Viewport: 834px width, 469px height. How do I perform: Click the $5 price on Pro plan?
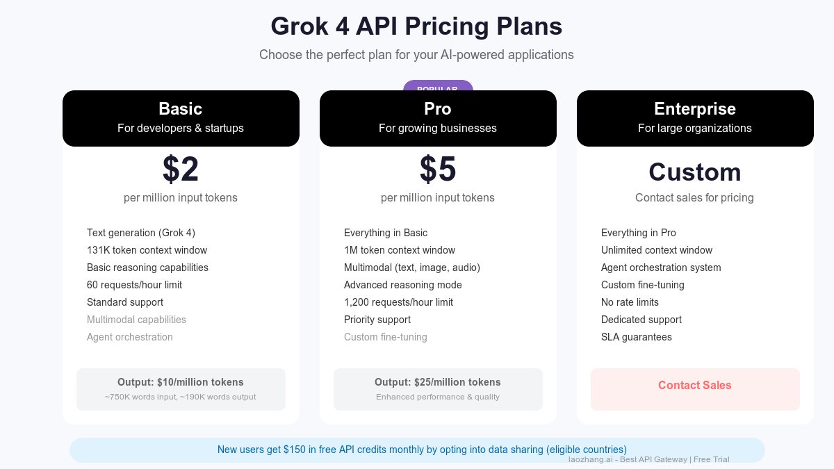point(438,169)
